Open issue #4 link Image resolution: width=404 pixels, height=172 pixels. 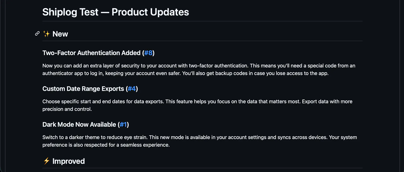(132, 89)
